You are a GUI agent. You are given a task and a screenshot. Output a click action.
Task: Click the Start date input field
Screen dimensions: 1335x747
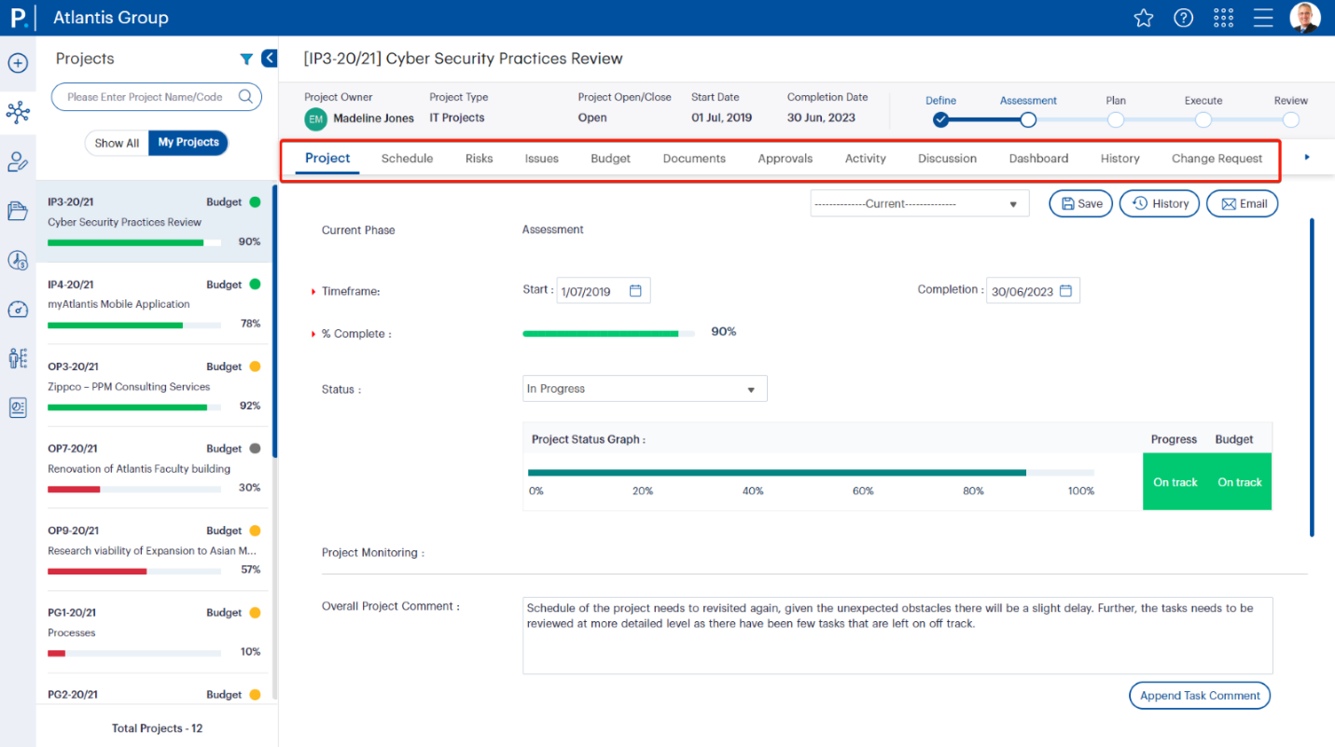click(603, 291)
